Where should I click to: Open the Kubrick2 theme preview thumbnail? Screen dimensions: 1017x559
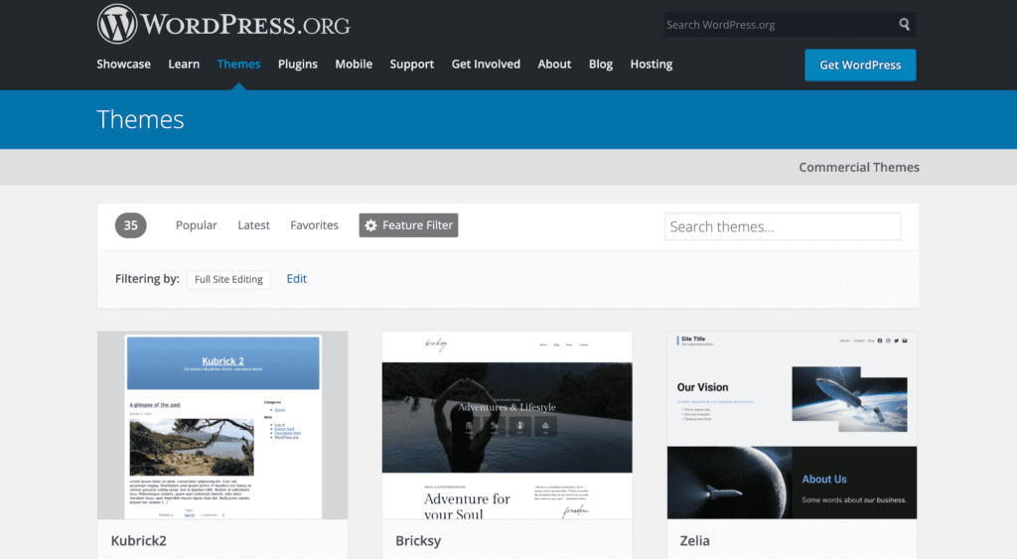(222, 425)
